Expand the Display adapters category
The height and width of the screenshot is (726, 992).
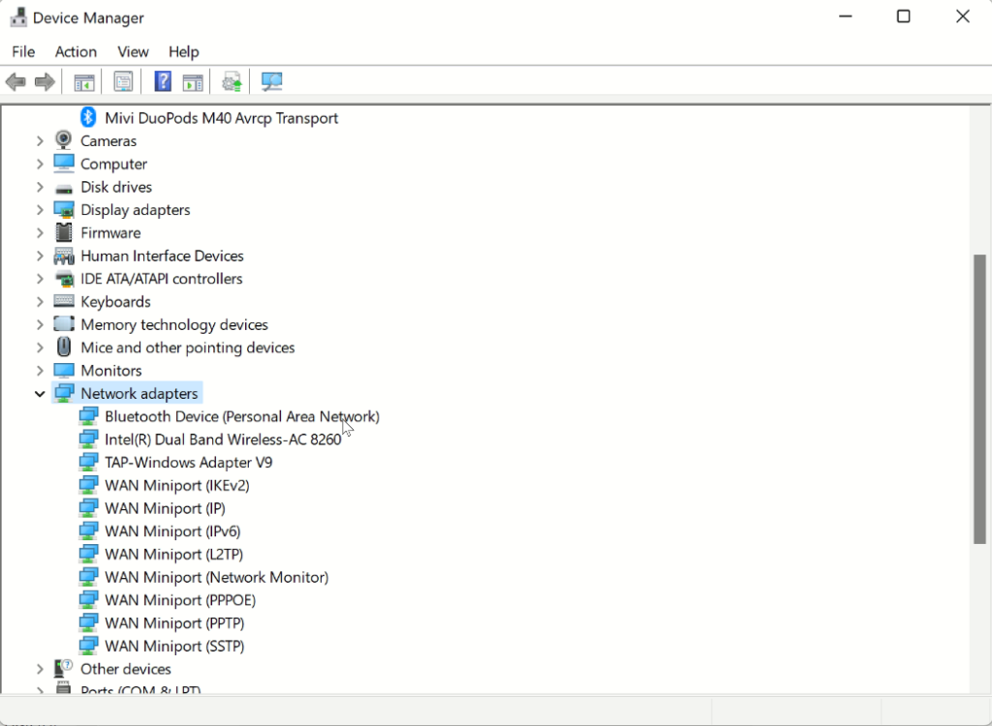point(40,209)
